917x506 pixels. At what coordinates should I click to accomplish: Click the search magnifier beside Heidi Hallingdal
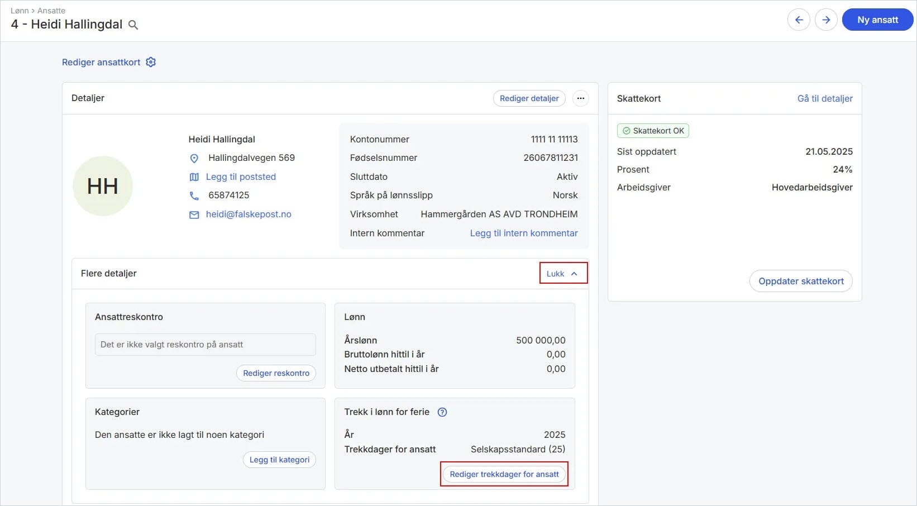click(x=133, y=25)
